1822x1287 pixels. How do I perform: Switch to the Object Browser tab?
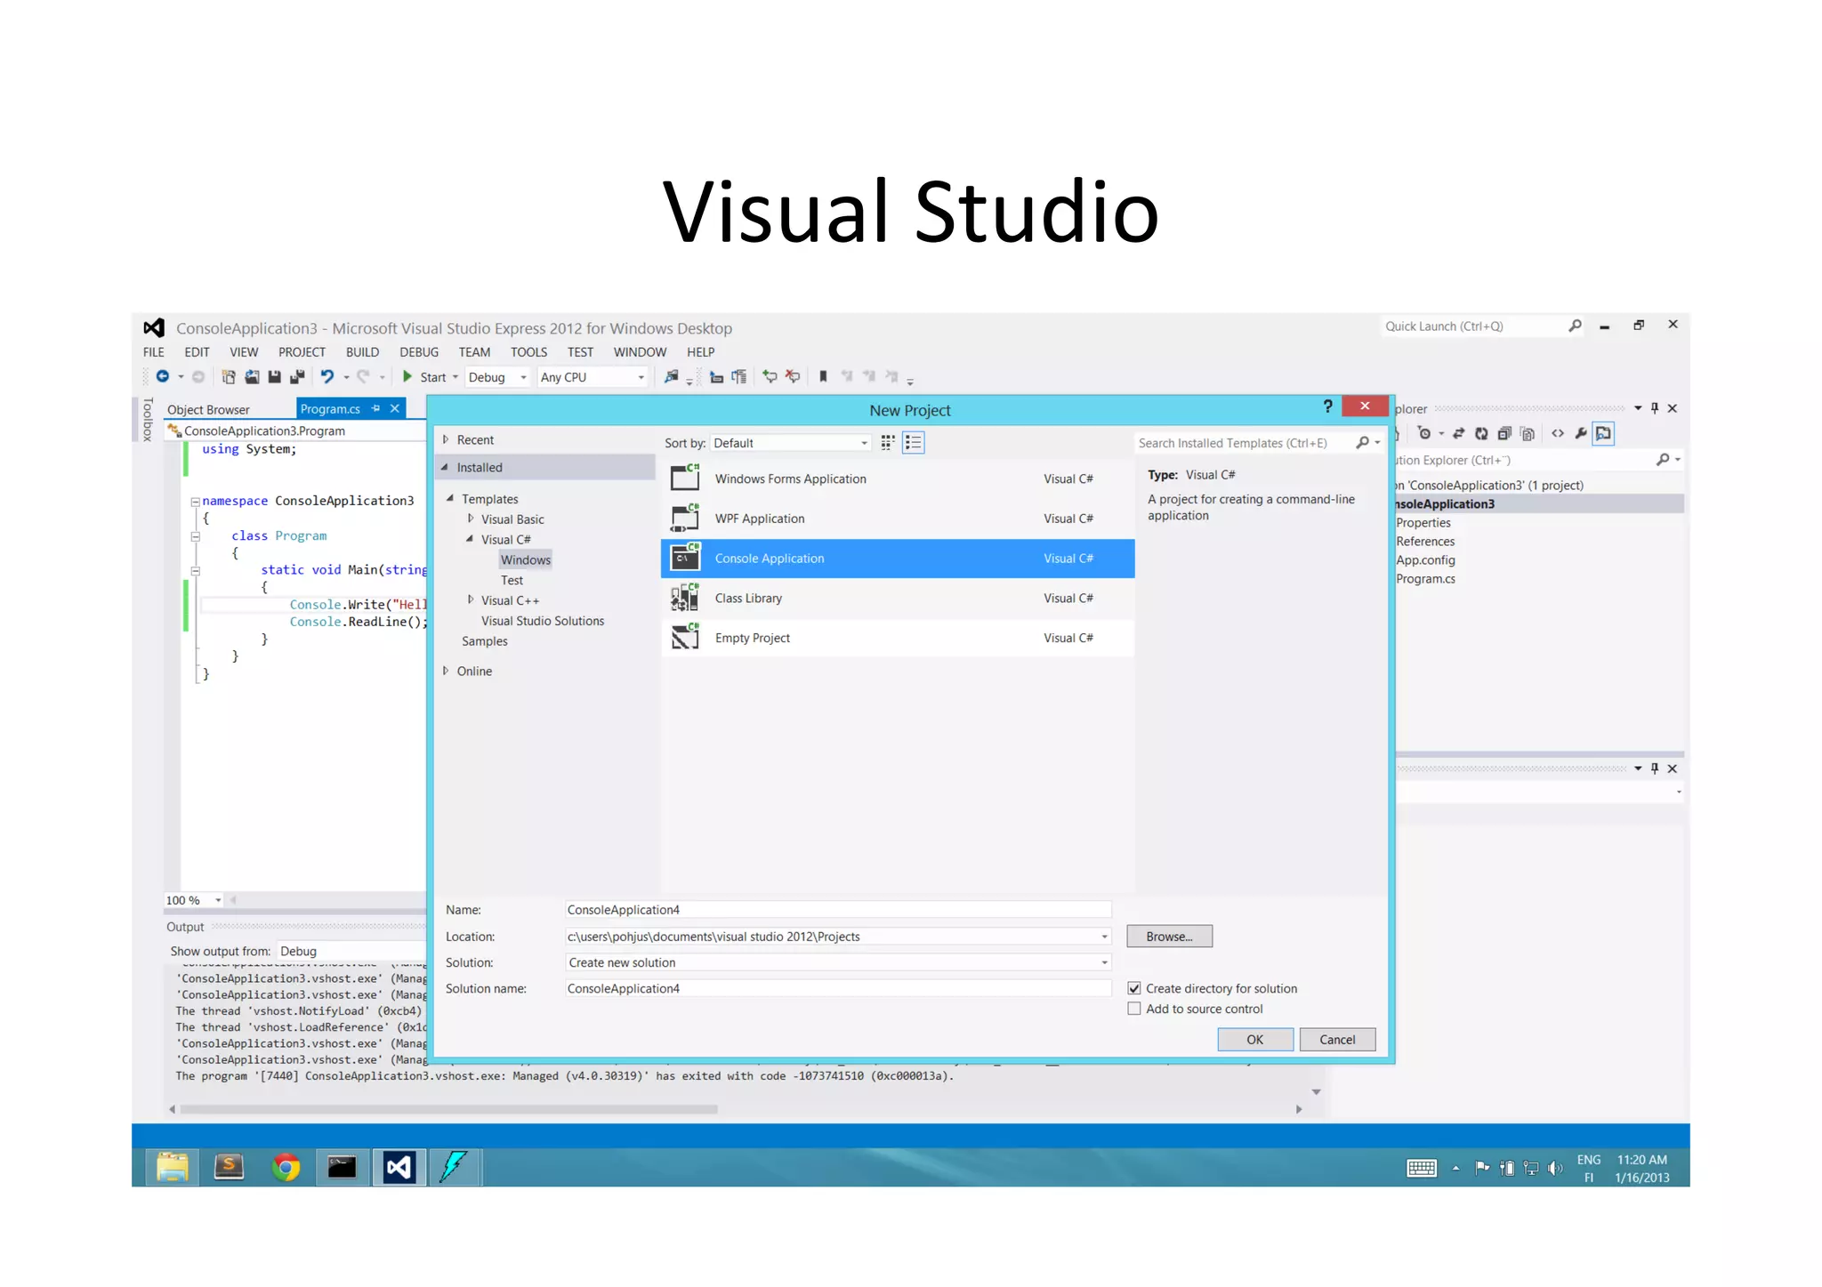coord(208,410)
